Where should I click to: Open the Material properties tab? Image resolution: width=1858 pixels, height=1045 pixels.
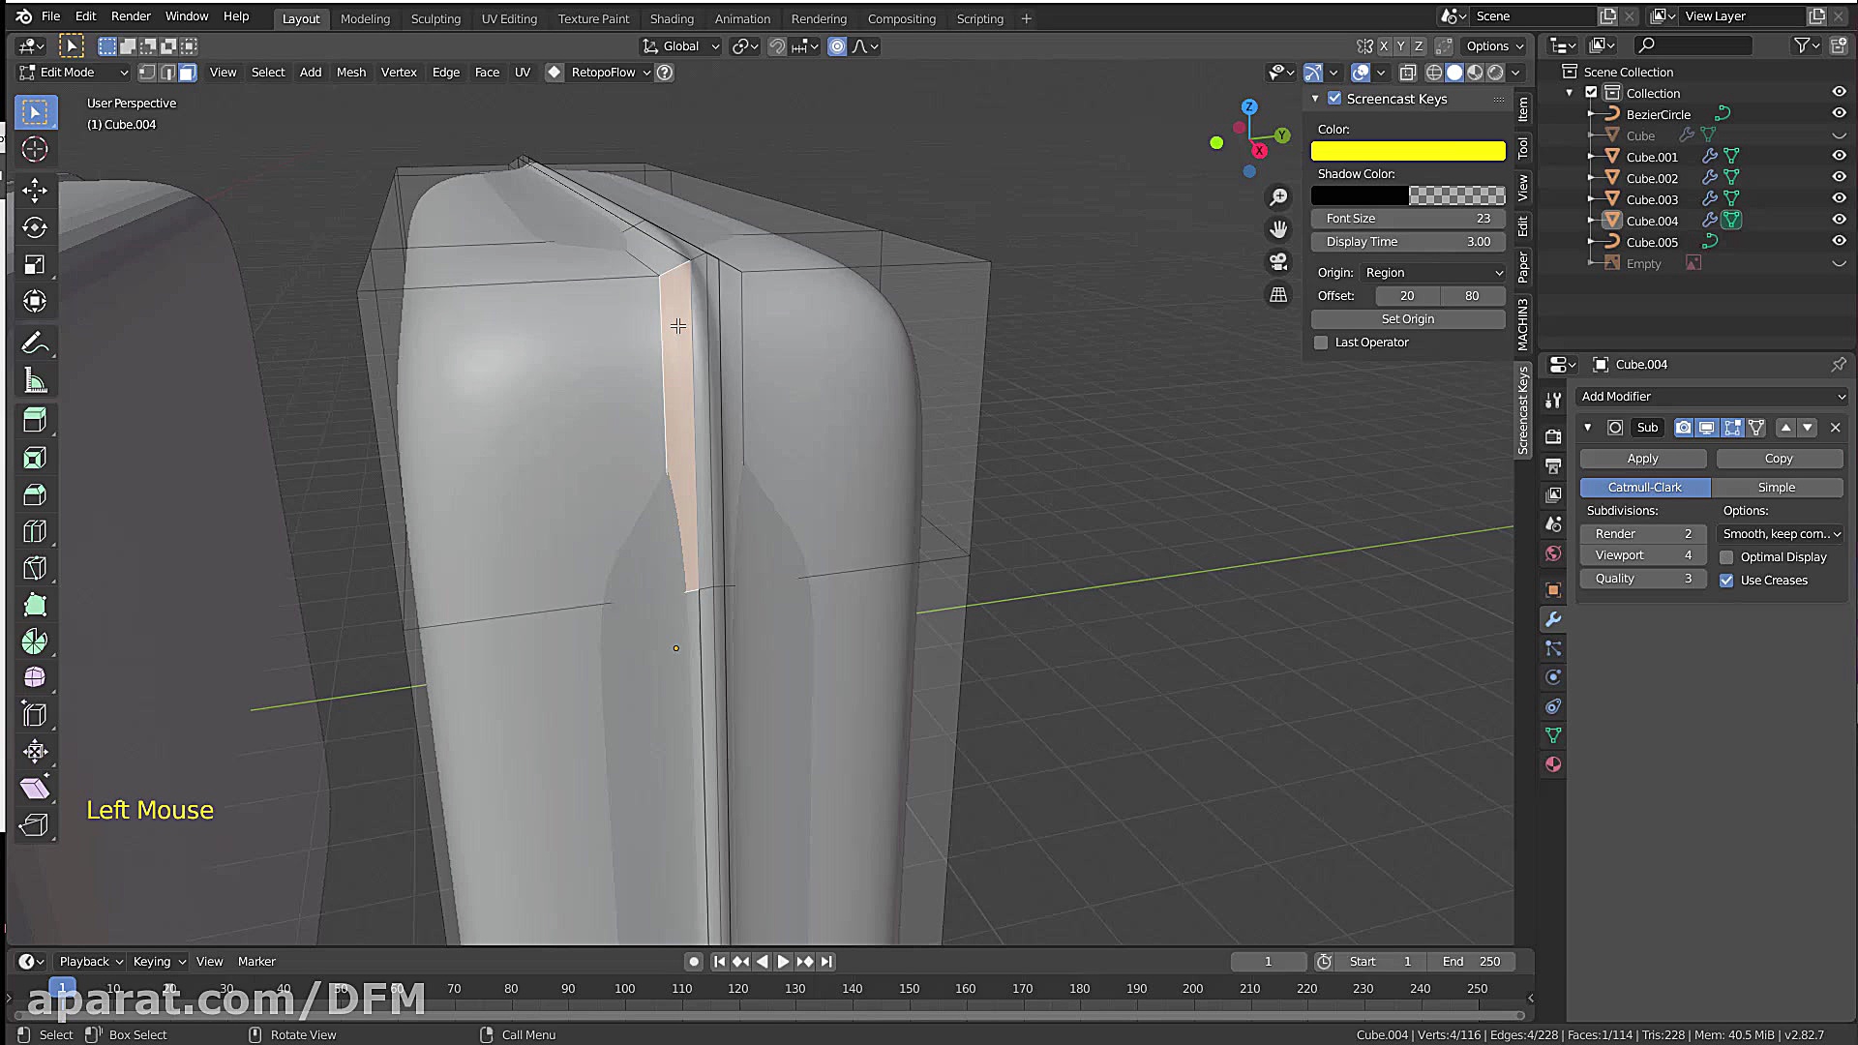pyautogui.click(x=1553, y=764)
